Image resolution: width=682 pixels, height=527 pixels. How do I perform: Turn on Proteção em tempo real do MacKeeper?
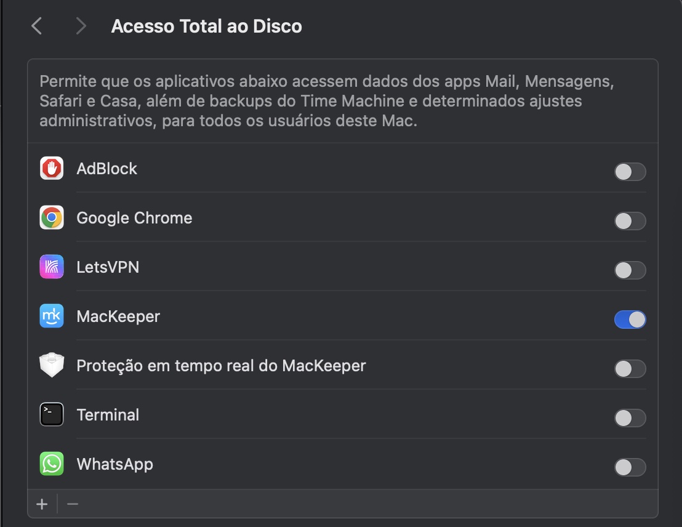tap(630, 369)
